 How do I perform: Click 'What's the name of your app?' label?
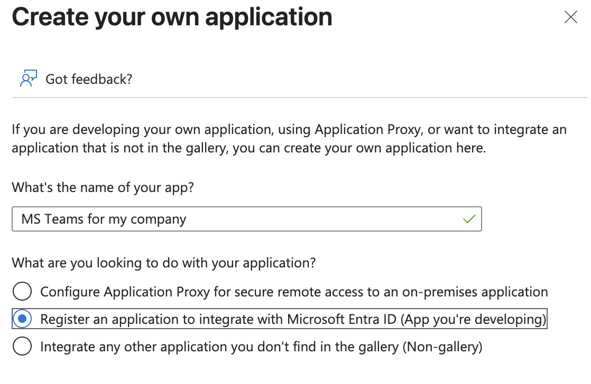click(103, 187)
